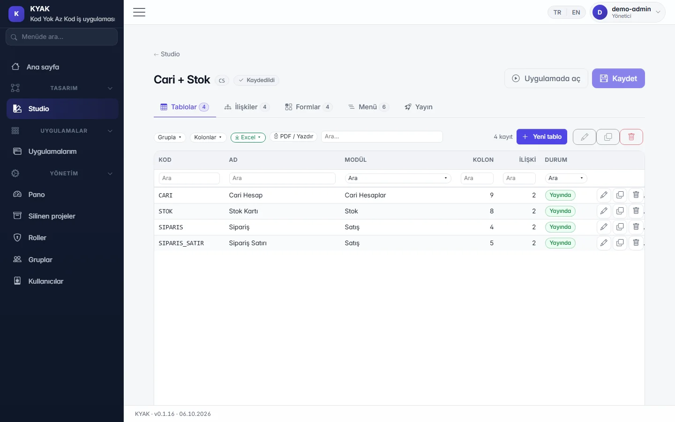The height and width of the screenshot is (422, 675).
Task: Click the toolbar edit pencil button
Action: [x=585, y=137]
